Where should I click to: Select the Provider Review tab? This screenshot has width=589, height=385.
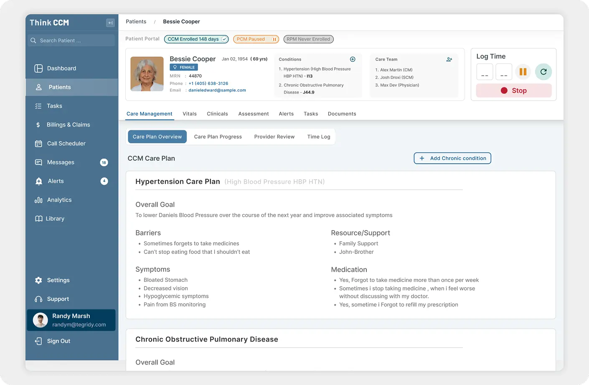274,137
